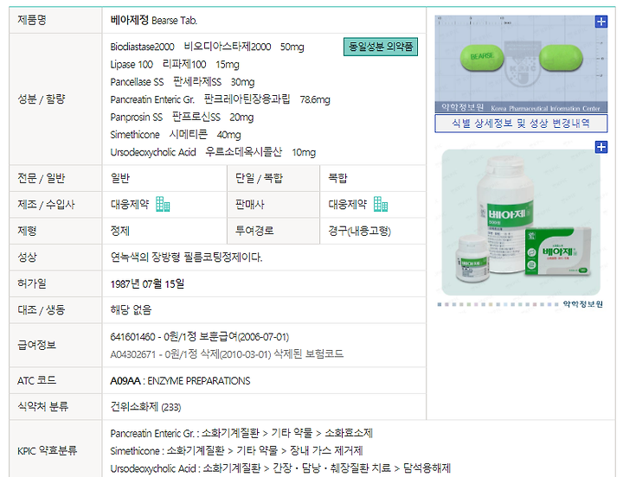Image resolution: width=623 pixels, height=477 pixels.
Task: View the green BEARSE tablet image
Action: (x=521, y=64)
